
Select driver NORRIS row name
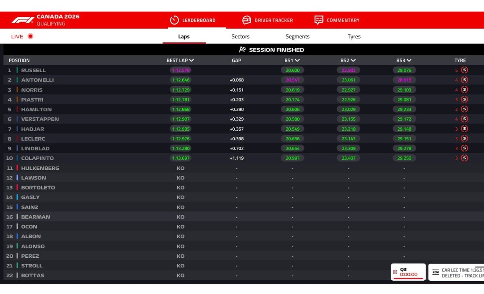pyautogui.click(x=31, y=90)
